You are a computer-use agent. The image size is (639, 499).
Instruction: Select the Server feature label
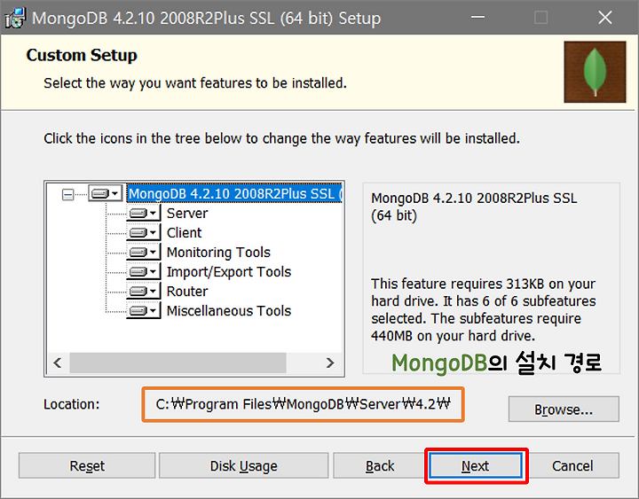(187, 214)
